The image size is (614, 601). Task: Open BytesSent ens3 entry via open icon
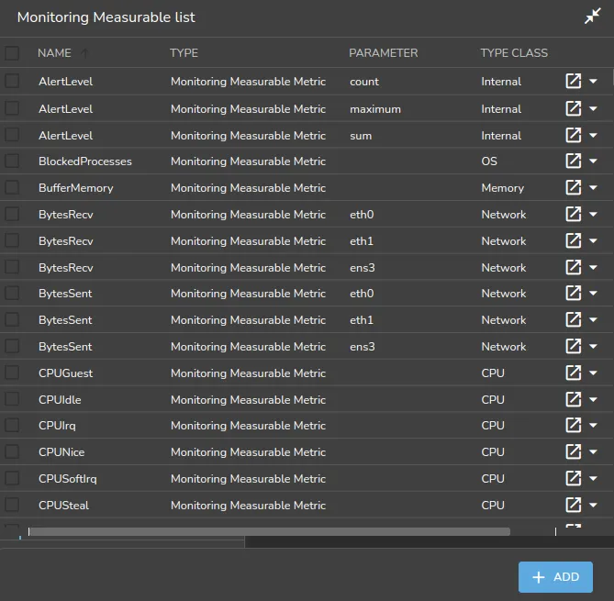pos(574,347)
